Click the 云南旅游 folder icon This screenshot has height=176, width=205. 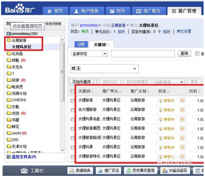tap(9, 40)
